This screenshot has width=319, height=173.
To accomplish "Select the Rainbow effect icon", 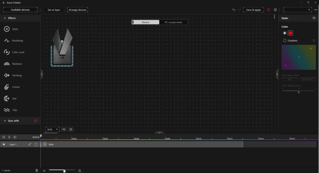I will coord(7,64).
